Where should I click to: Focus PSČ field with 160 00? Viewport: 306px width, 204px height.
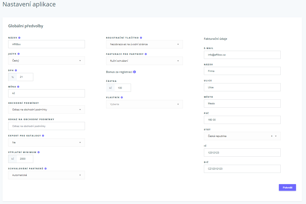(242, 120)
